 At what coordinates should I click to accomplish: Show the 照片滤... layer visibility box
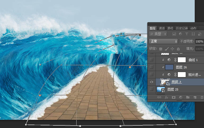click(152, 74)
